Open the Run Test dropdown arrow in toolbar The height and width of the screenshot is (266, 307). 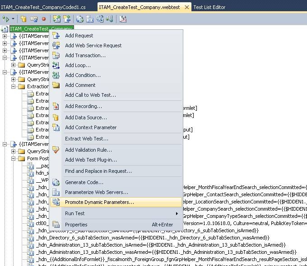coord(13,19)
